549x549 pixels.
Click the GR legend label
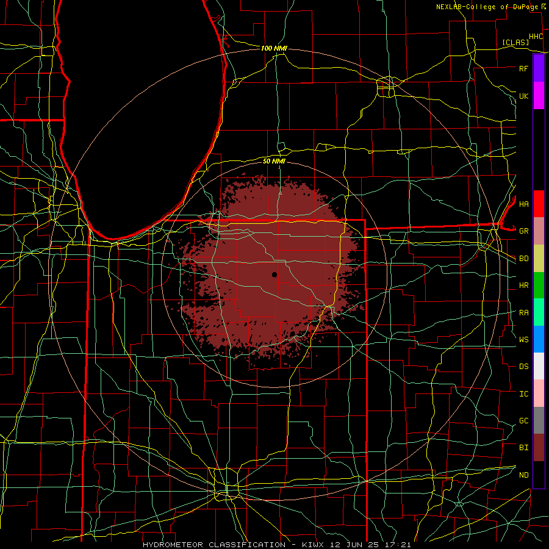pos(523,231)
